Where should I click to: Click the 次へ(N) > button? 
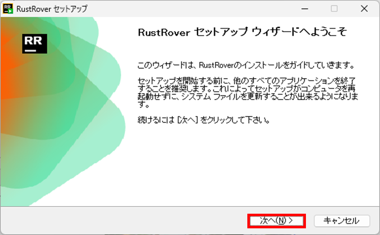click(277, 221)
